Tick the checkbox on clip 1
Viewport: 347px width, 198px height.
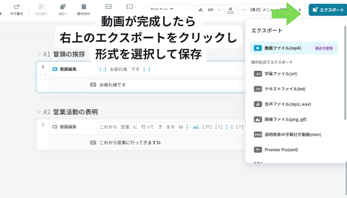pos(43,77)
